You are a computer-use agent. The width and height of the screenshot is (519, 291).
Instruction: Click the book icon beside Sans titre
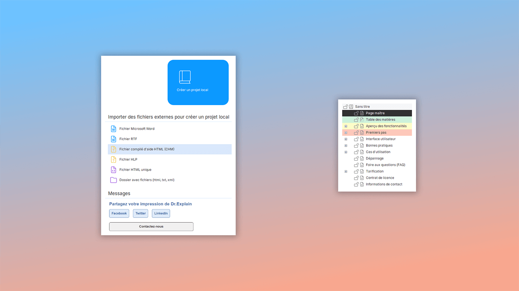tap(351, 107)
